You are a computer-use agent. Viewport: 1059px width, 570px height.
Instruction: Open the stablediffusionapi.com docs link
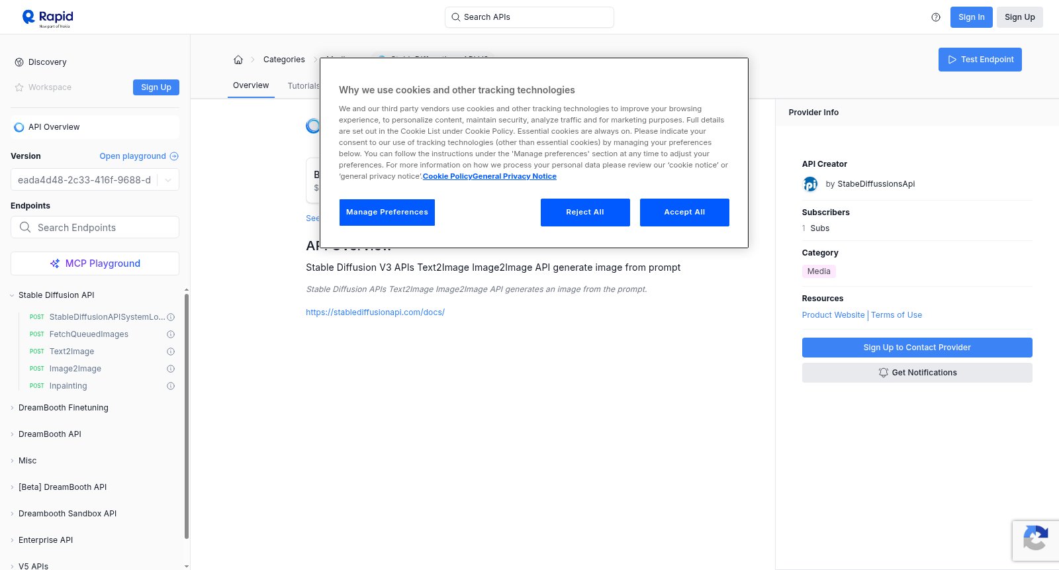click(375, 312)
